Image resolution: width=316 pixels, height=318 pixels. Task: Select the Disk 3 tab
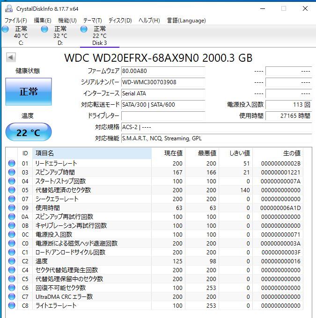[x=100, y=36]
